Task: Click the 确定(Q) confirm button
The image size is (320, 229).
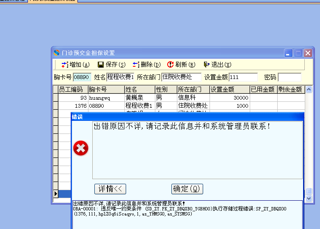Action: pyautogui.click(x=187, y=189)
